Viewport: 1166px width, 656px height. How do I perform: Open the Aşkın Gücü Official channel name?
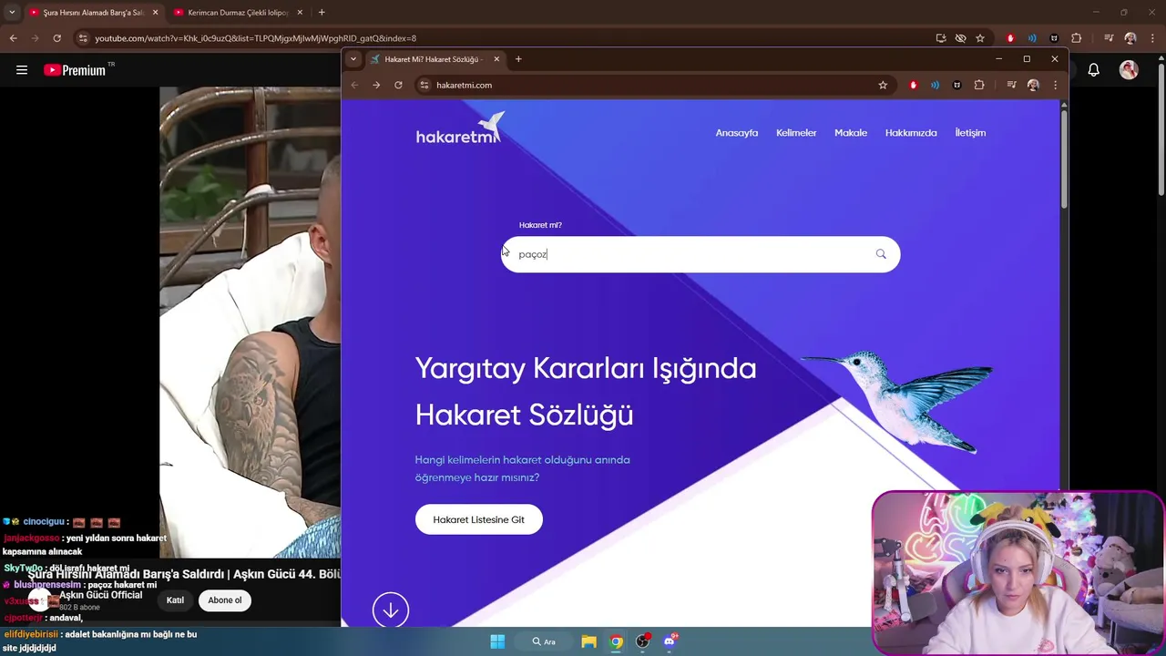tap(101, 595)
